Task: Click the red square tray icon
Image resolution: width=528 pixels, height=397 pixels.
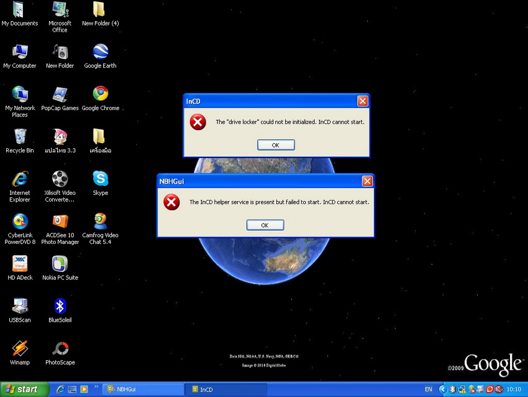Action: tap(489, 390)
